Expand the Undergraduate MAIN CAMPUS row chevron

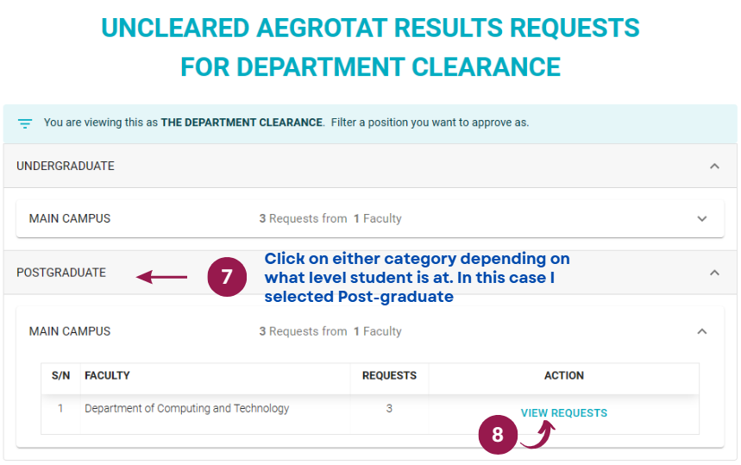pyautogui.click(x=702, y=219)
